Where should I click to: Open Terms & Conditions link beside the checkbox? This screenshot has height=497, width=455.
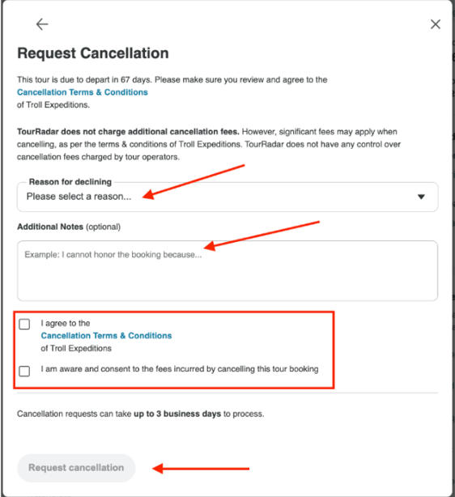[x=106, y=336]
